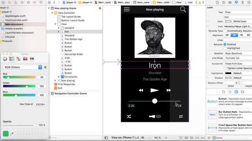The image size is (252, 141).
Task: Select The Golden Age label in outline
Action: point(74,39)
